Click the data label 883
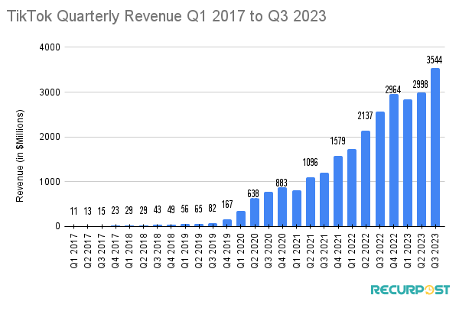 (x=282, y=183)
